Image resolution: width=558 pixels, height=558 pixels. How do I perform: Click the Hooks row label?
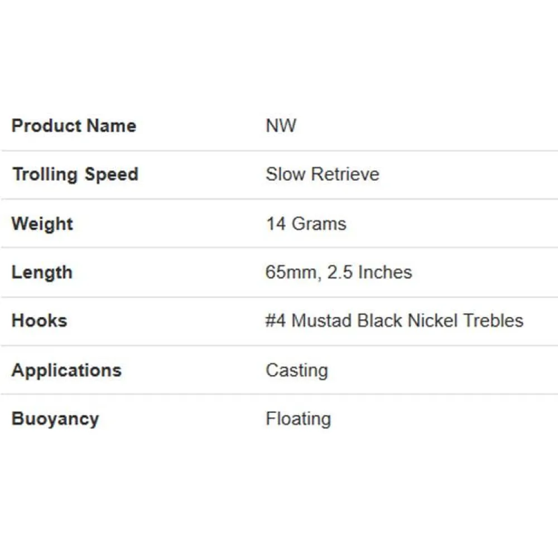coord(39,320)
